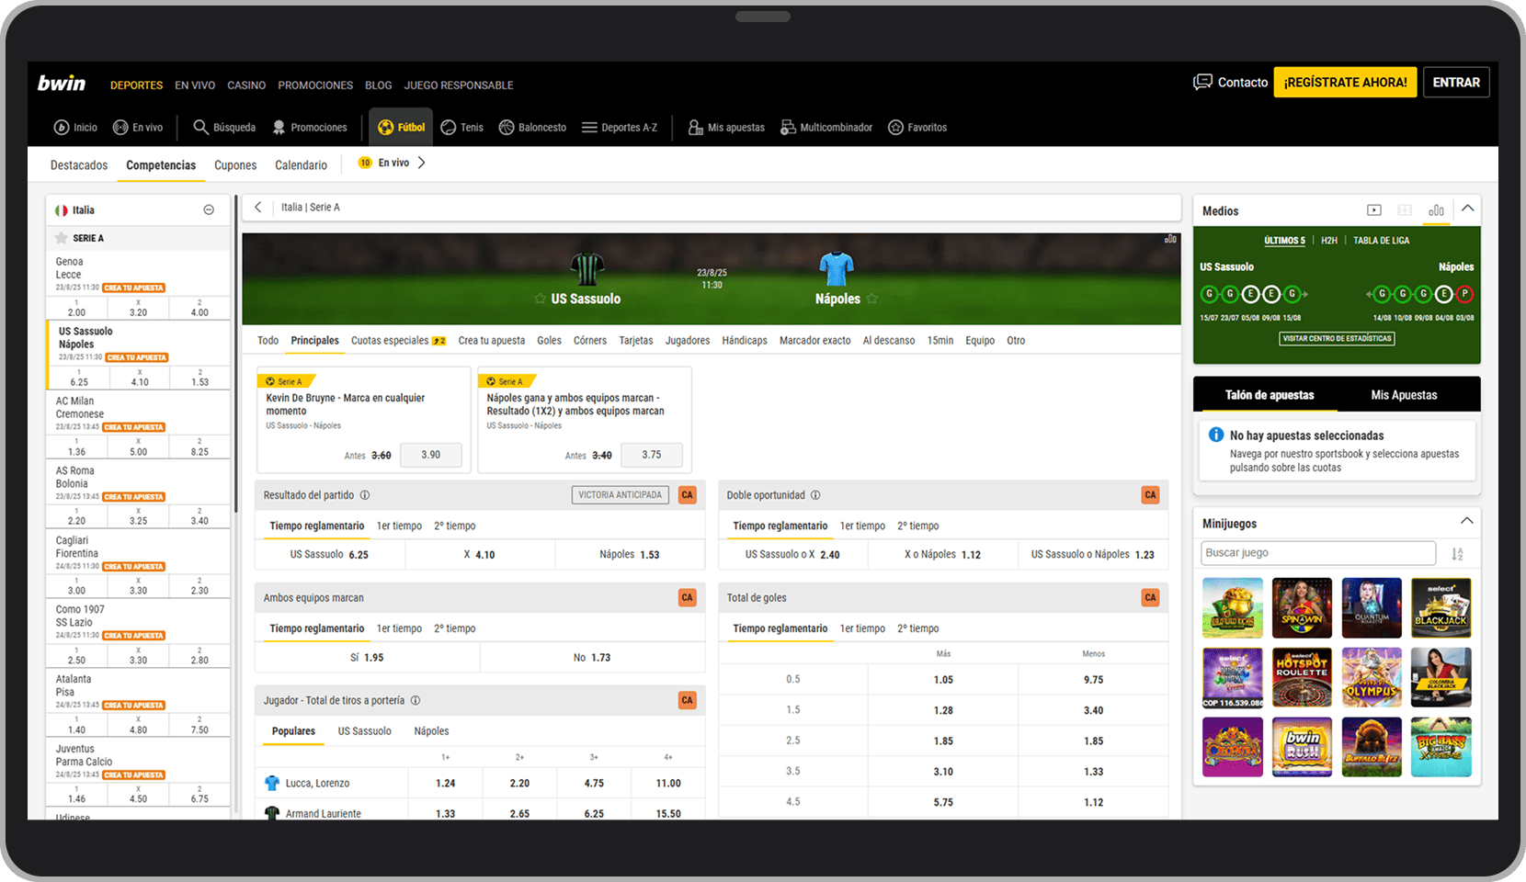
Task: Open Hotspot Roulette minigame thumbnail
Action: [x=1302, y=678]
